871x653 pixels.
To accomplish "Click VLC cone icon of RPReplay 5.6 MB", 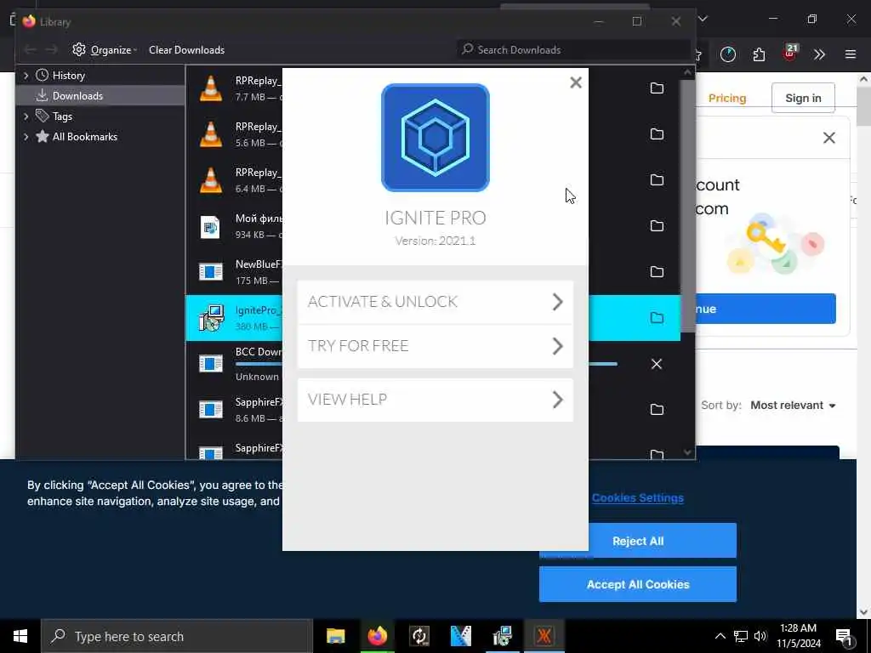I will 211,134.
